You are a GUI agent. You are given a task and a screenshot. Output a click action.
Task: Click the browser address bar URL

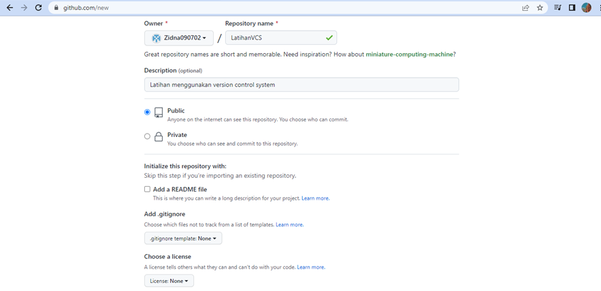pyautogui.click(x=86, y=7)
